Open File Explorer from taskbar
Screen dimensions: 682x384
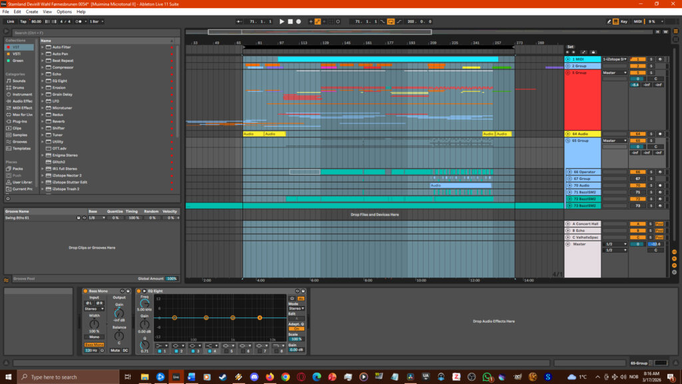(x=145, y=377)
